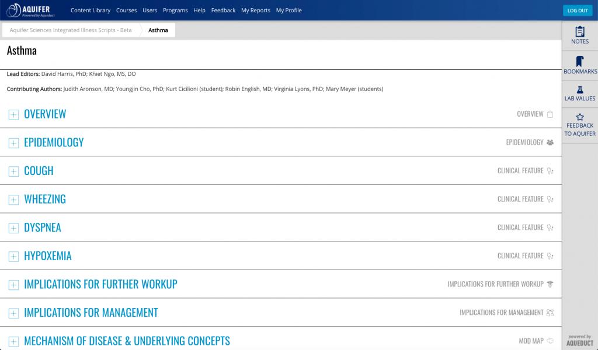Click the COUGH section heading

click(39, 170)
